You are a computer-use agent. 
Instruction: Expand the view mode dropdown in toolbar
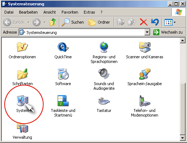pyautogui.click(x=175, y=22)
